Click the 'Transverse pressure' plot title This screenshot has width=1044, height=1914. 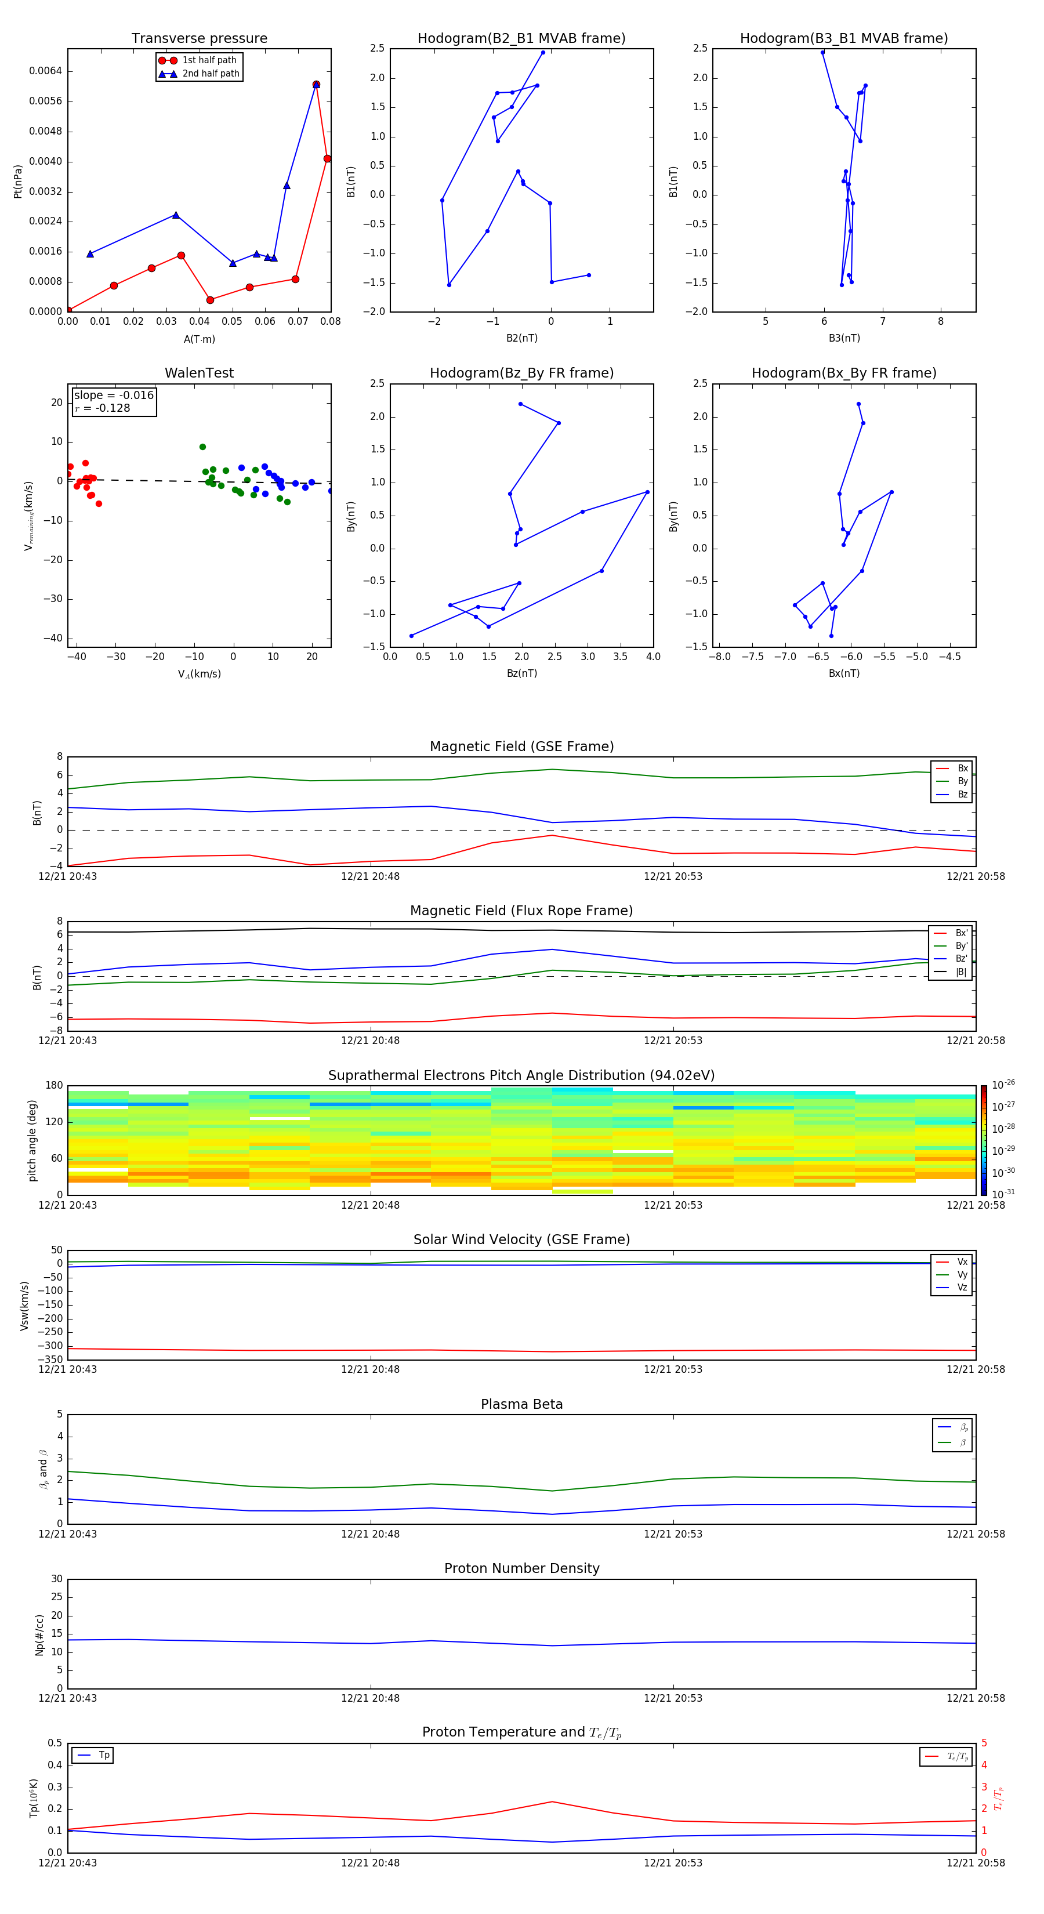(x=199, y=39)
